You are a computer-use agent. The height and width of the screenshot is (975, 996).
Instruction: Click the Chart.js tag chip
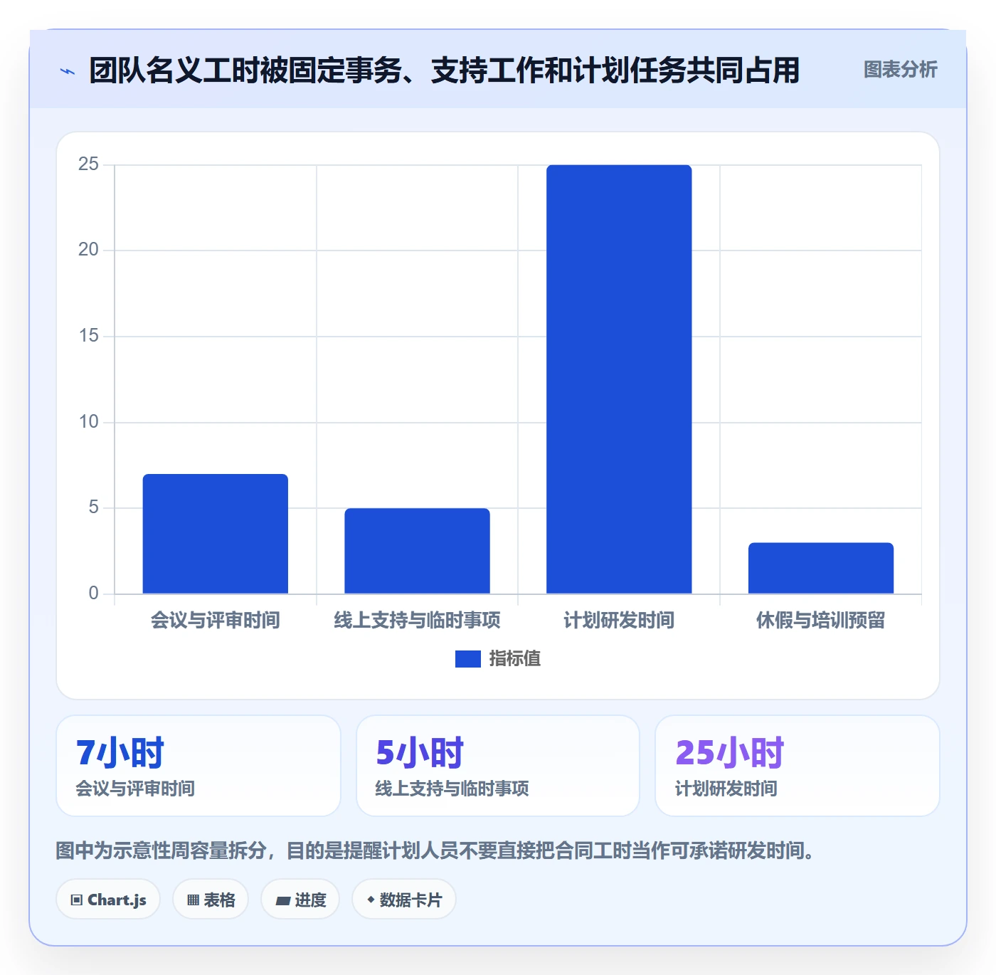[x=108, y=900]
